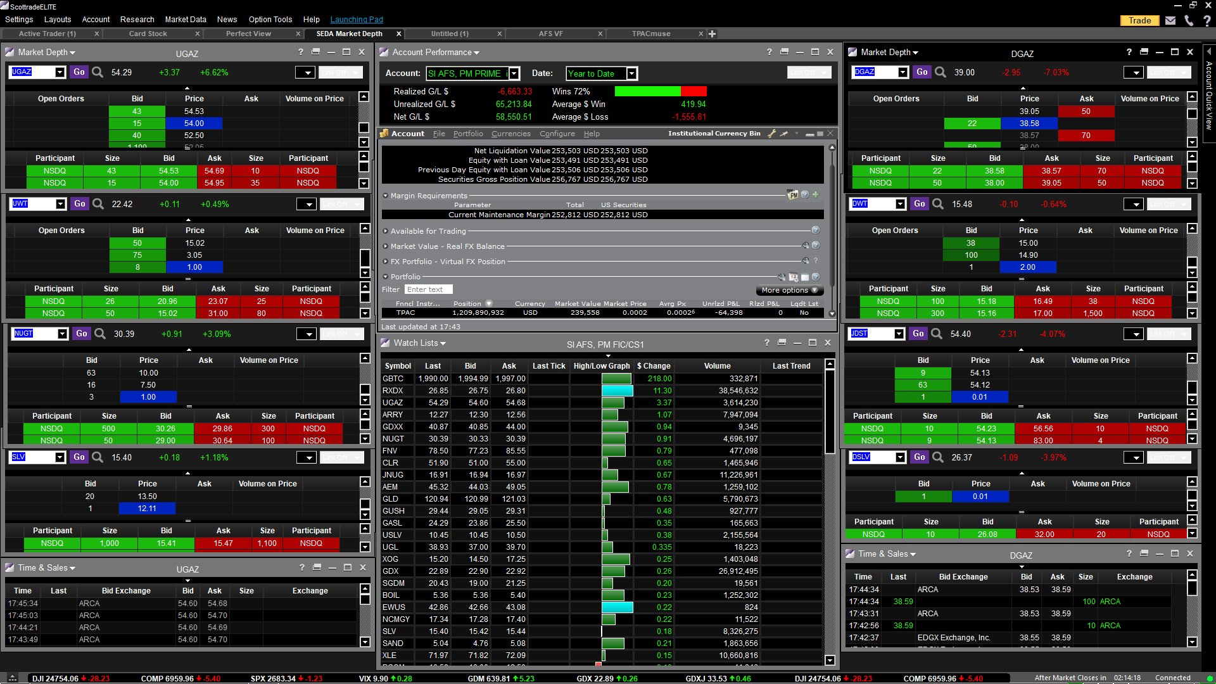Add new tab with plus icon
This screenshot has width=1216, height=684.
[x=712, y=34]
